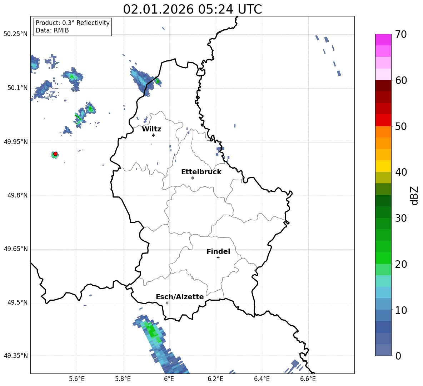This screenshot has height=386, width=423.
Task: Click the bright red colorbar band above 50
Action: click(383, 120)
